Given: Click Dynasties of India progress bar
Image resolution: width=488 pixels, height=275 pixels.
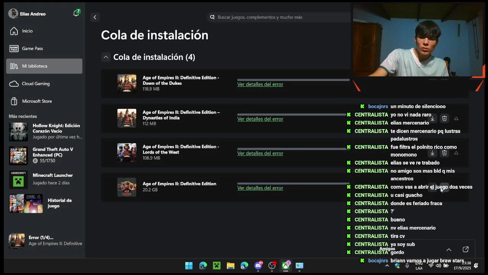Looking at the screenshot, I should pyautogui.click(x=293, y=115).
